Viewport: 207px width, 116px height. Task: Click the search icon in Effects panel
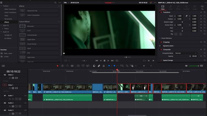coord(55,3)
